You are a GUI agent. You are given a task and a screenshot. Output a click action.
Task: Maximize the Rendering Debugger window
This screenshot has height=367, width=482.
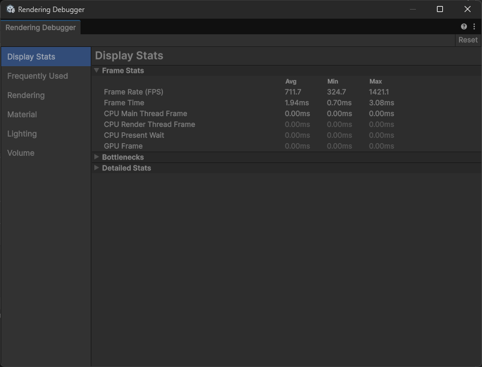pos(440,10)
